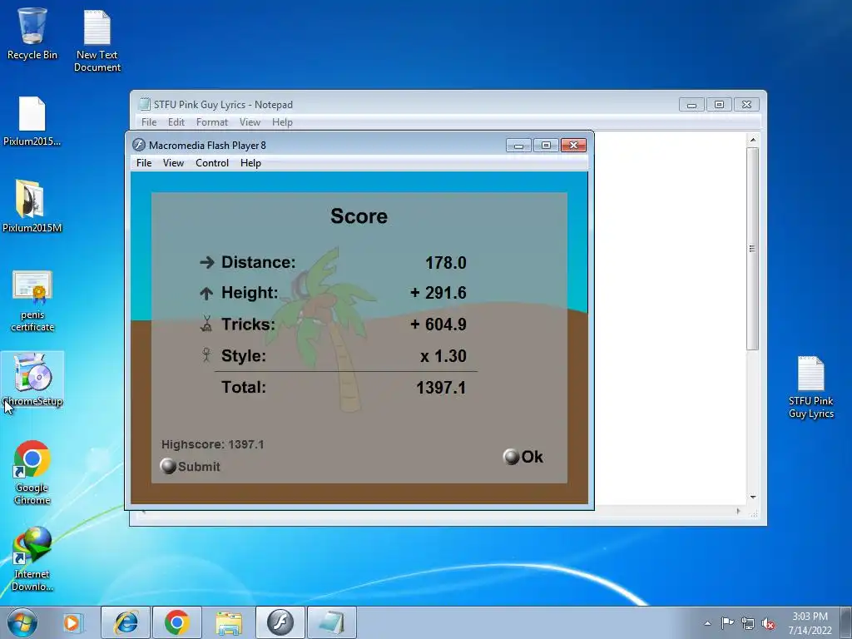Click the Height up-arrow icon in score
The height and width of the screenshot is (639, 852).
pos(206,294)
